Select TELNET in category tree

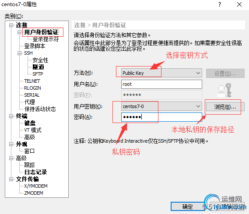32,81
